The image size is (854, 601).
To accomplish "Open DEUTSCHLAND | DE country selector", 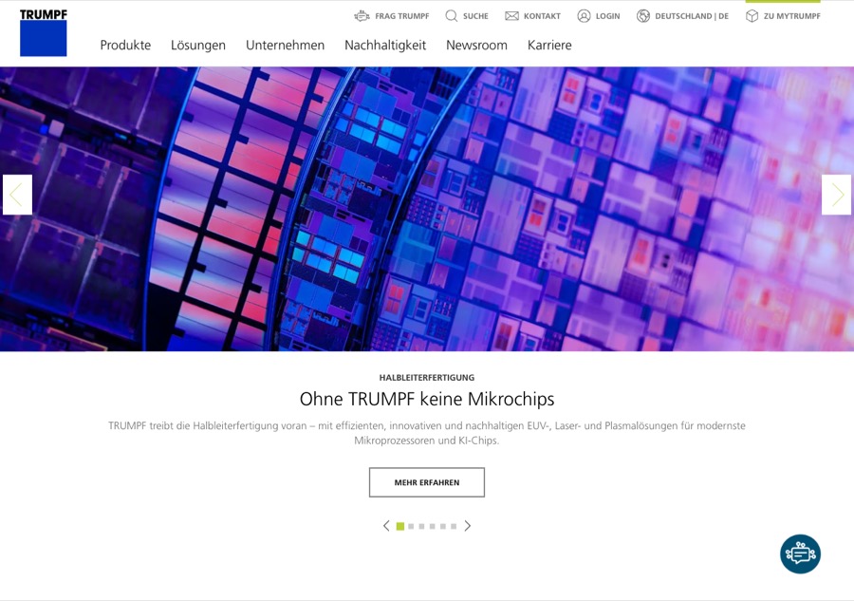I will click(692, 16).
